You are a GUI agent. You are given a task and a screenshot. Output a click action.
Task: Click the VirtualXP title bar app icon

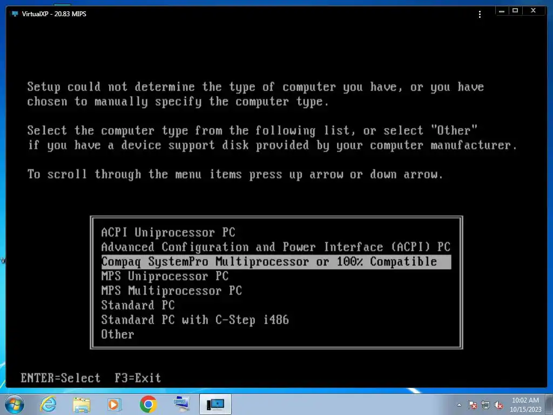(x=15, y=14)
